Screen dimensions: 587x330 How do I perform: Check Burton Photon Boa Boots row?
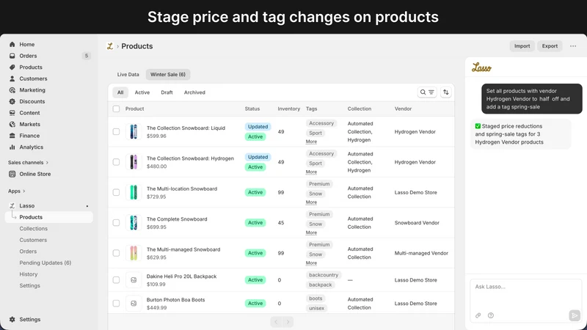[116, 304]
